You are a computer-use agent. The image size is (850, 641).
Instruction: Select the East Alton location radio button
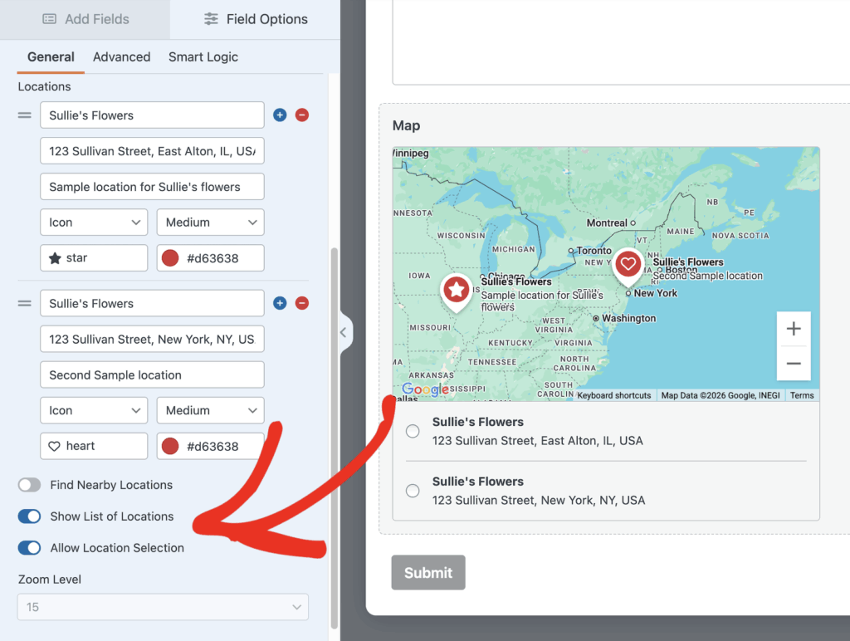click(413, 431)
